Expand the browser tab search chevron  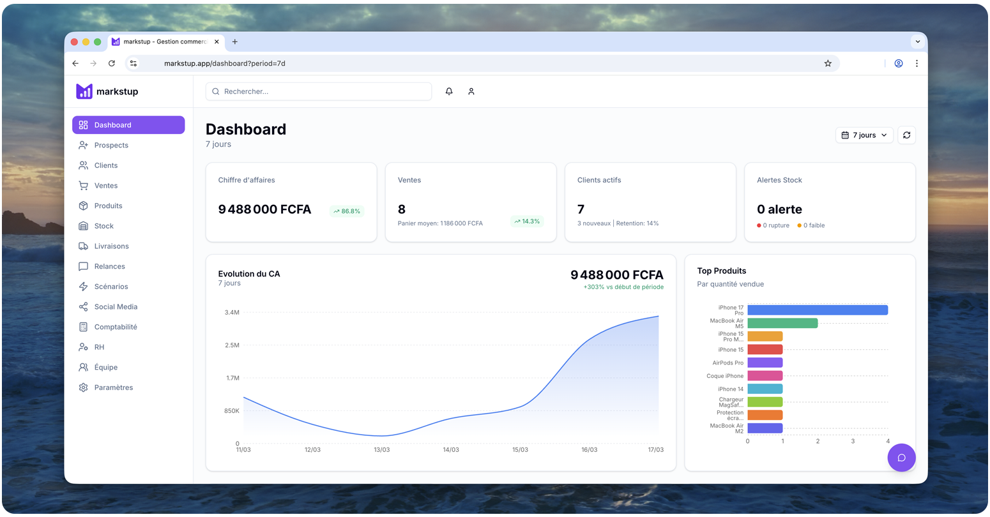[917, 41]
